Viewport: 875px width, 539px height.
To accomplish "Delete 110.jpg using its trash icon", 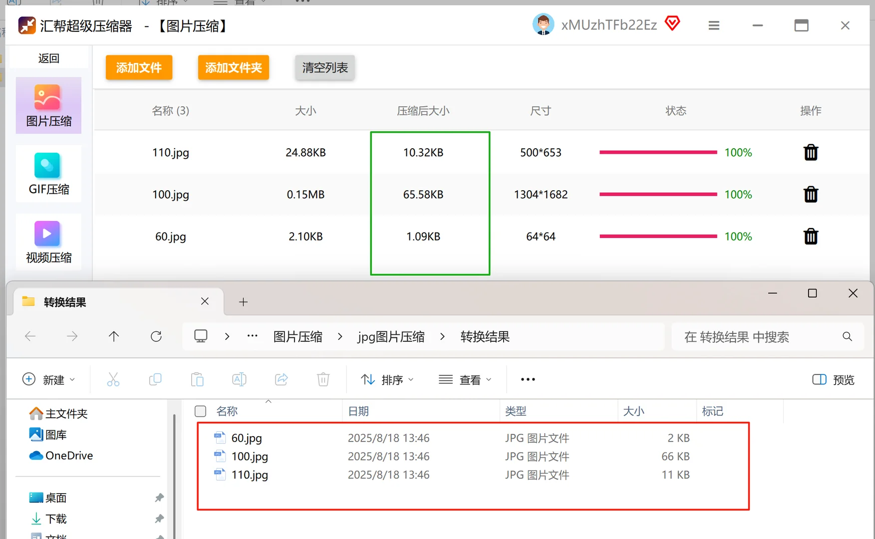I will (x=810, y=152).
